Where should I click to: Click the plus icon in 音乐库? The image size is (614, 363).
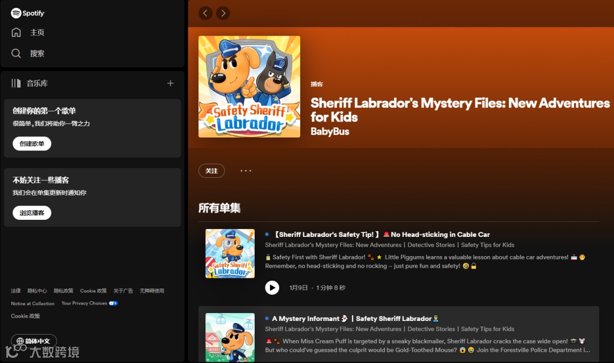click(x=171, y=83)
